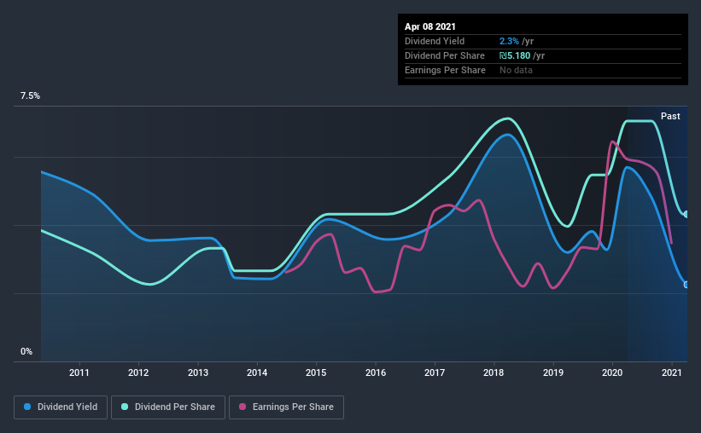Select the 2018 x-axis label
701x433 pixels.
pos(494,372)
